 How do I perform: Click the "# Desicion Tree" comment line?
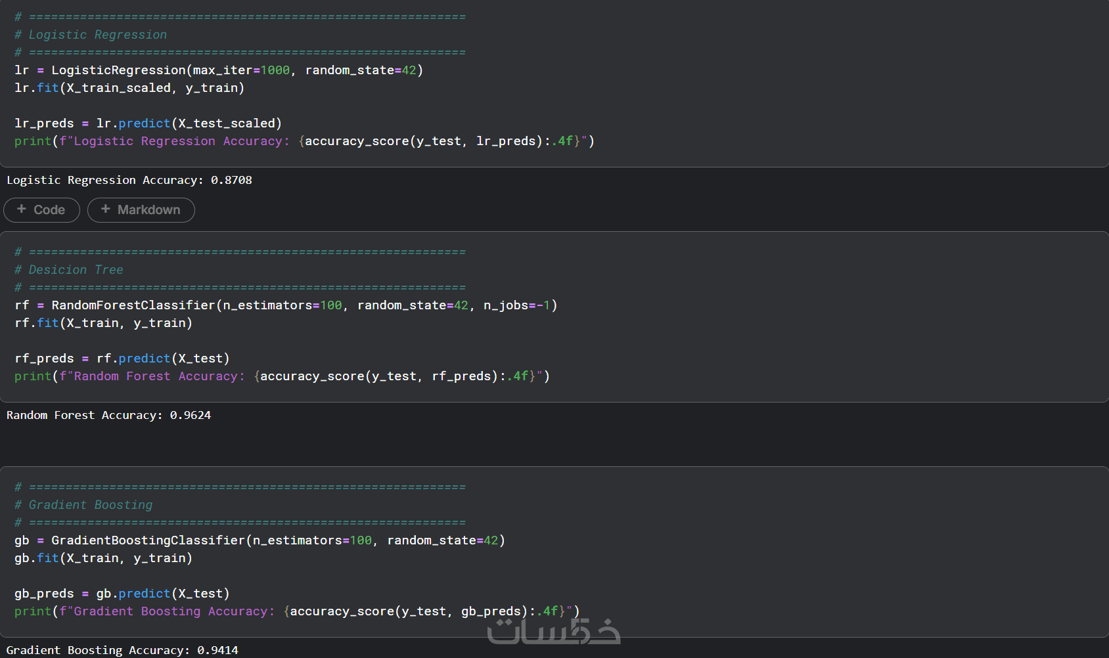point(69,270)
